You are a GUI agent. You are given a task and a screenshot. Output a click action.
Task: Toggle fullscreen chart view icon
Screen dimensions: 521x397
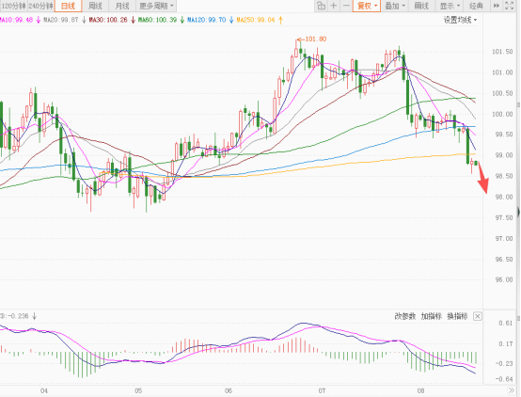[x=509, y=6]
